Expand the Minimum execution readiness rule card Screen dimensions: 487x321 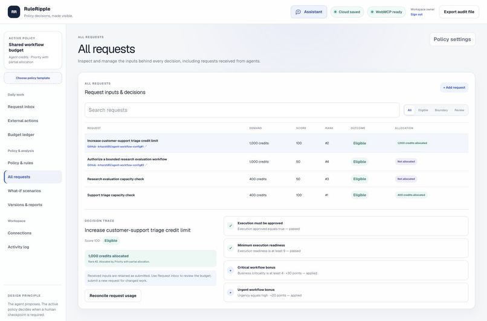(x=346, y=248)
